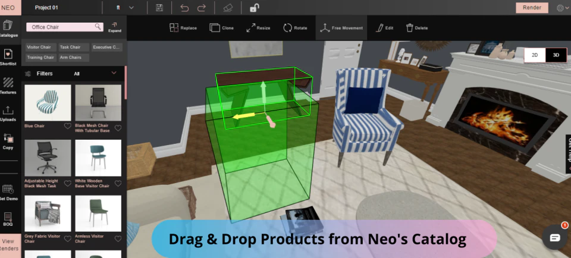
Task: Click the Render button
Action: pyautogui.click(x=532, y=8)
